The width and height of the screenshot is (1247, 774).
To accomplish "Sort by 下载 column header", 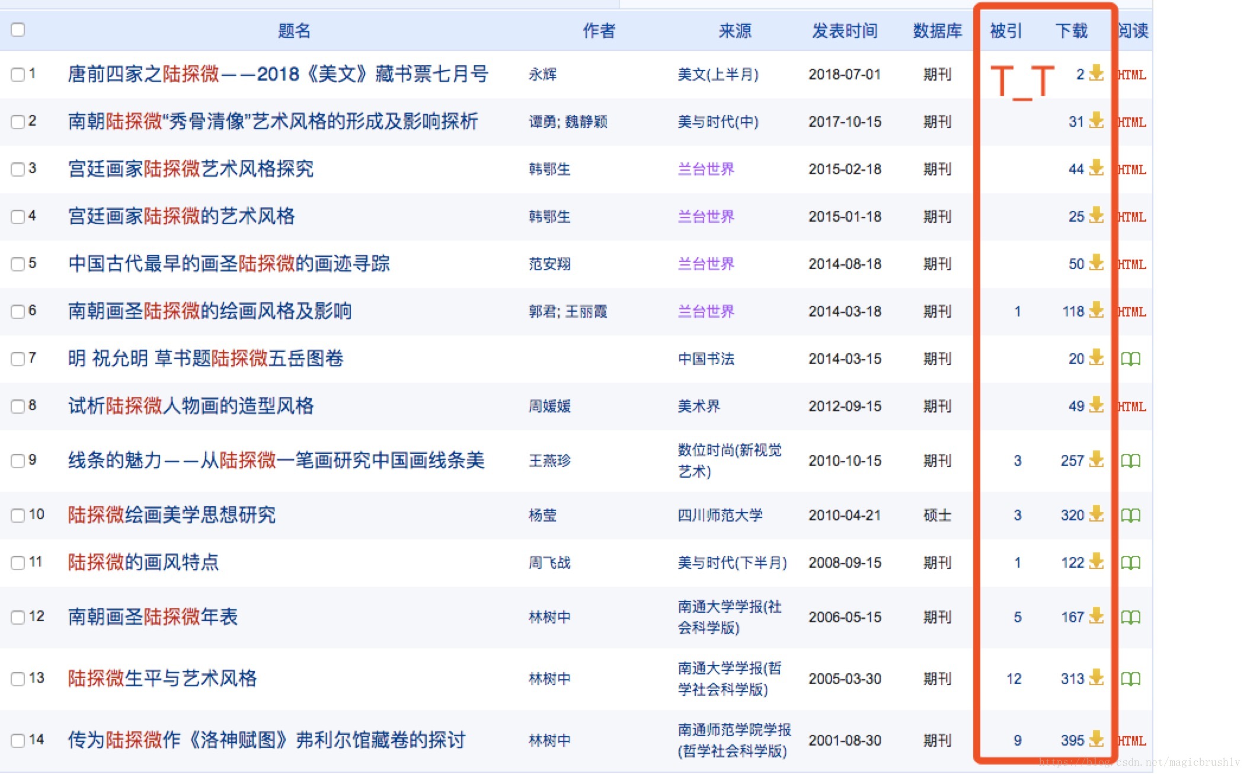I will coord(1071,31).
